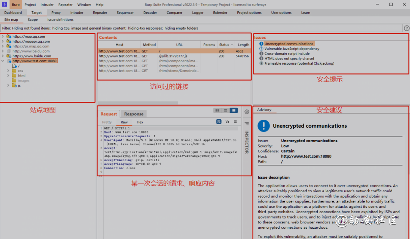
Task: Click the images folder icon
Action: click(14, 81)
